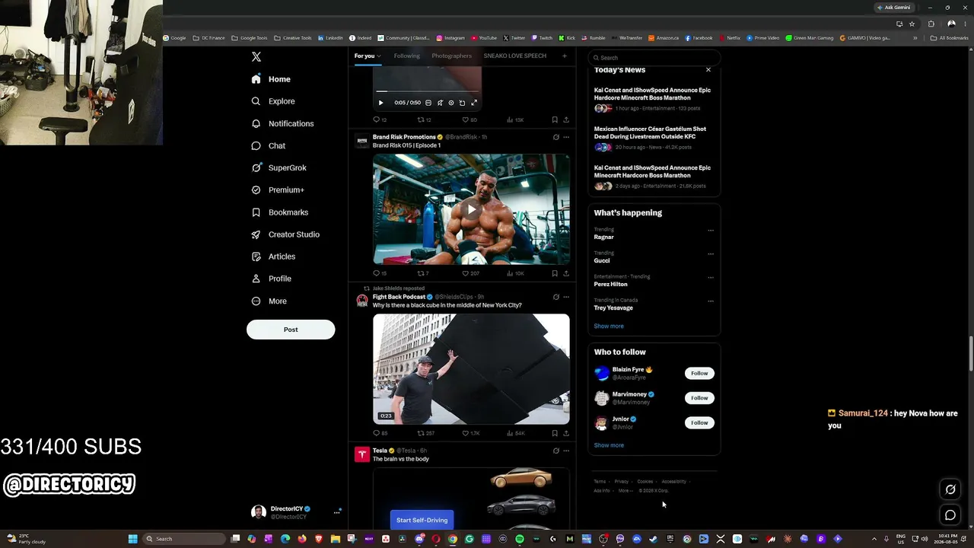The width and height of the screenshot is (974, 548).
Task: Open the floating Grok button
Action: pos(950,489)
